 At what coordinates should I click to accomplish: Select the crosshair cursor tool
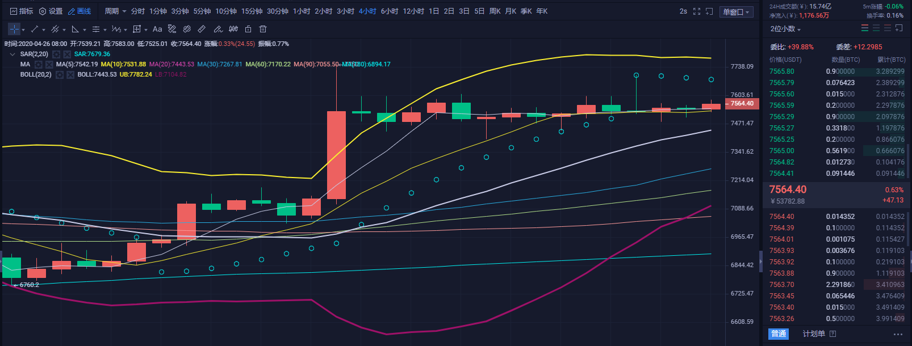[14, 29]
